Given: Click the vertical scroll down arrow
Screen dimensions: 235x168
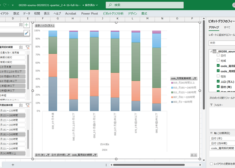Looking at the screenshot, I should pos(204,160).
